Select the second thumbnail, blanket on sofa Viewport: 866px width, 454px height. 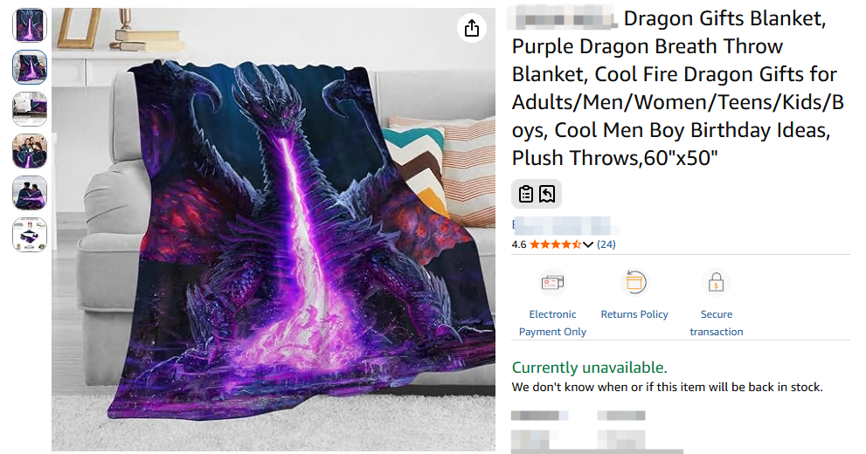point(30,67)
